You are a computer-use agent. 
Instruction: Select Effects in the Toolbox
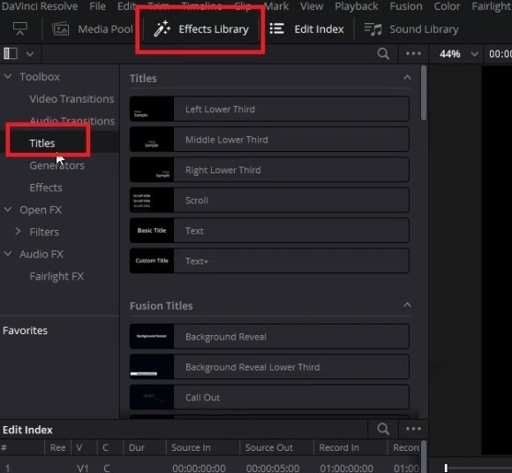(46, 187)
